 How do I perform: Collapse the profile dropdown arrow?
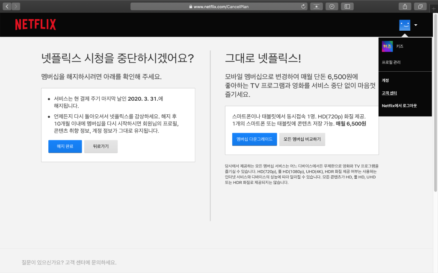[416, 25]
